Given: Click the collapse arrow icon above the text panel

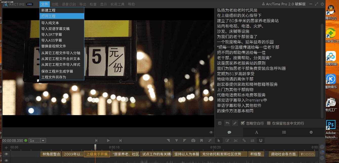Looking at the screenshot, I should coord(220,123).
